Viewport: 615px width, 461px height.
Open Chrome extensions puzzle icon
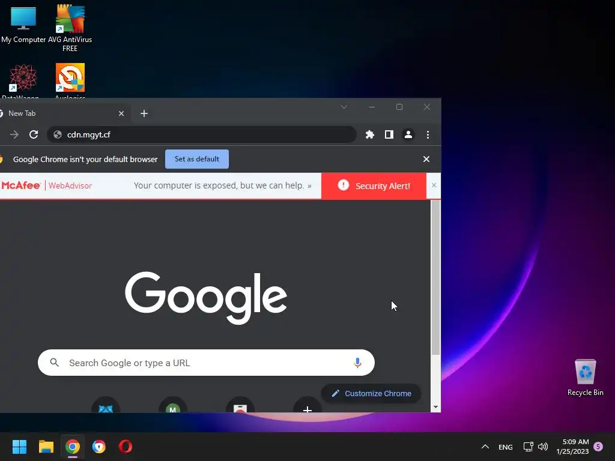point(369,134)
